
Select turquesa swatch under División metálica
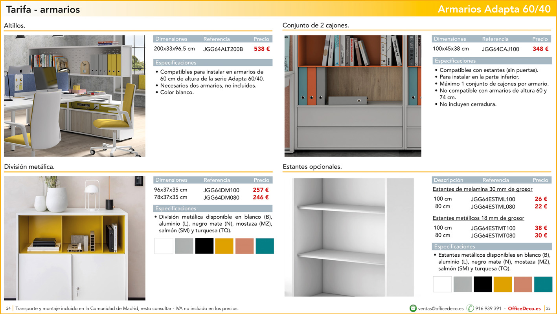coord(265,246)
